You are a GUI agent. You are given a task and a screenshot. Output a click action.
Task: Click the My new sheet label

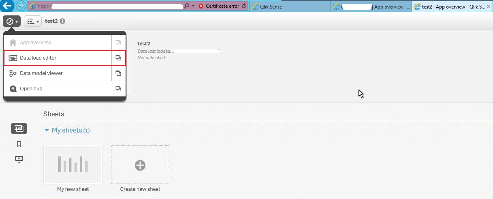click(x=73, y=189)
